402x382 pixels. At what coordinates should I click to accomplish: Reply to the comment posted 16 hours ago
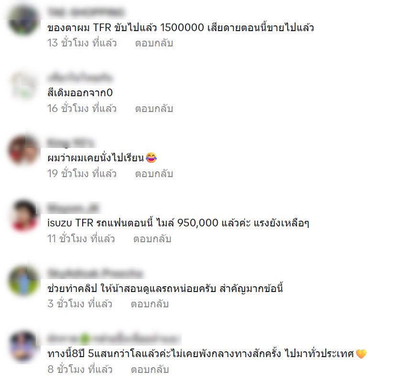pos(154,109)
